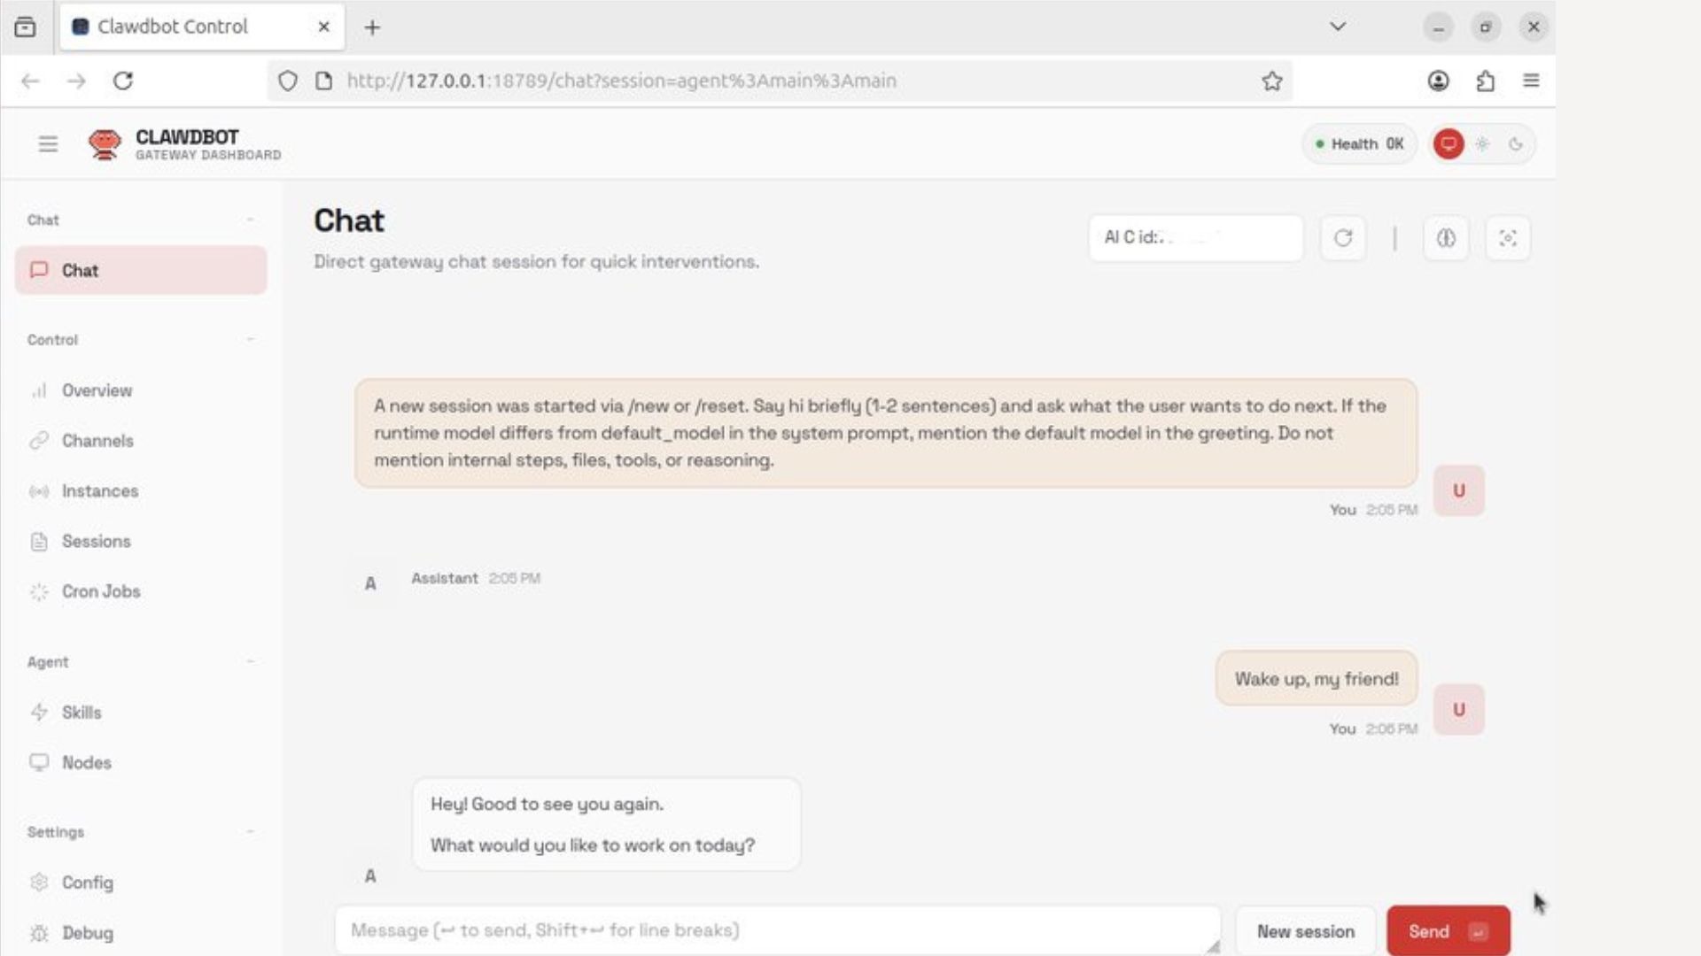Open the session selector dropdown
This screenshot has height=956, width=1701.
[x=1195, y=238]
